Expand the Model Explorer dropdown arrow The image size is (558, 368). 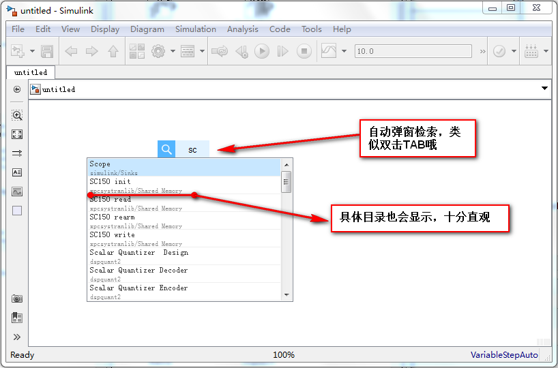pyautogui.click(x=202, y=51)
